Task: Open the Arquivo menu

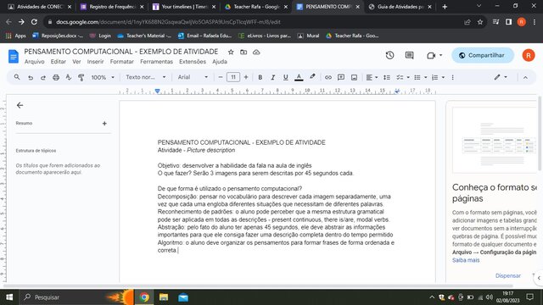Action: (x=34, y=62)
